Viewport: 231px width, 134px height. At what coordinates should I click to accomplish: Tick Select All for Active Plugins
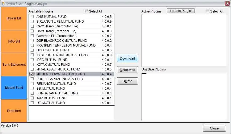click(208, 11)
